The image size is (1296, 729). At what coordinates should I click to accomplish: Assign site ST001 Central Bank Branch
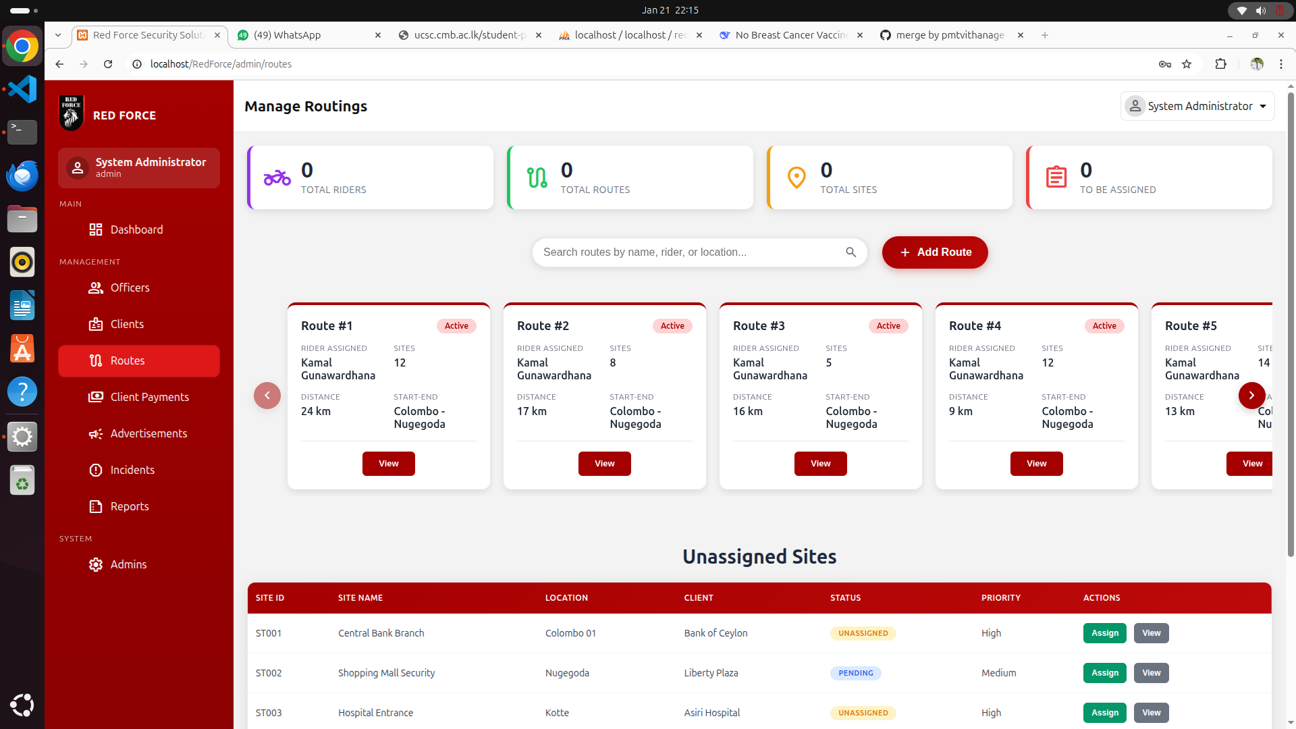click(1104, 633)
